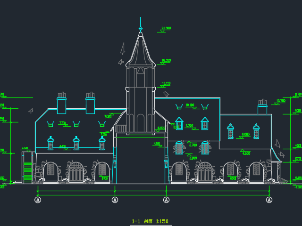Select the 4.140 stair elevation label

[x=25, y=148]
